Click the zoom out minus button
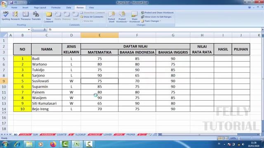Viewport: 264px width, 148px height. (239, 138)
